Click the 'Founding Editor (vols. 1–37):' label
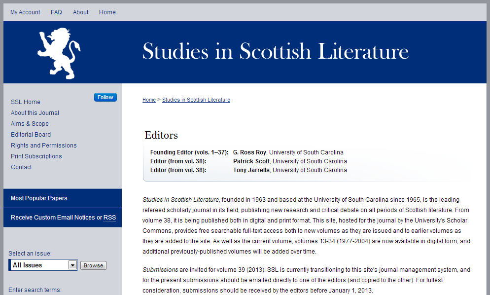Viewport: 490px width, 295px height. coord(189,152)
